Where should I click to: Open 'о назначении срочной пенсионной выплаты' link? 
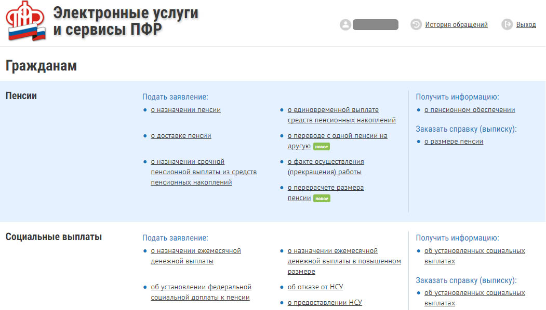click(x=204, y=172)
